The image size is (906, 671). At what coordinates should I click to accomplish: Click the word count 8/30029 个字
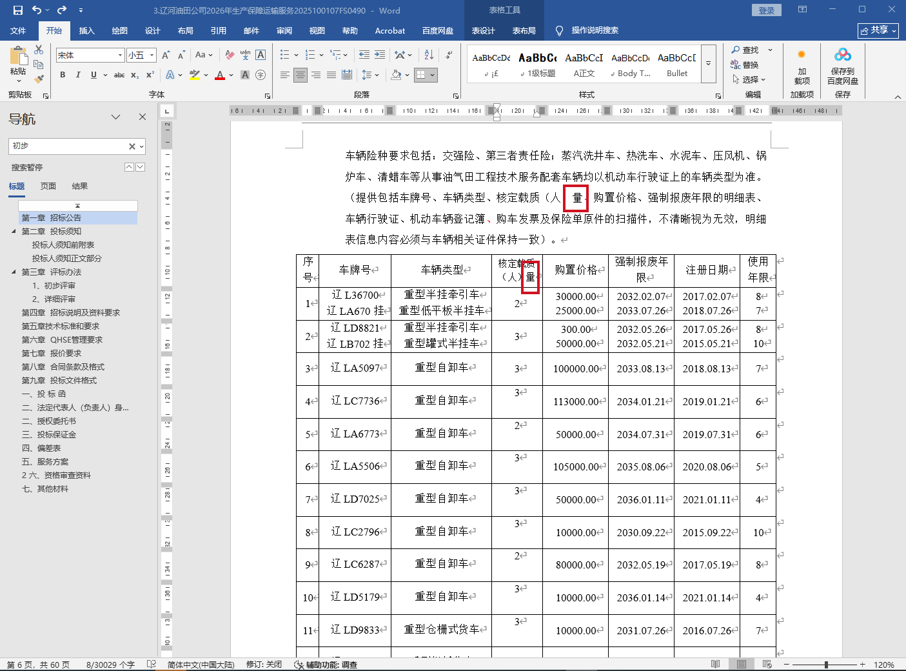[110, 665]
